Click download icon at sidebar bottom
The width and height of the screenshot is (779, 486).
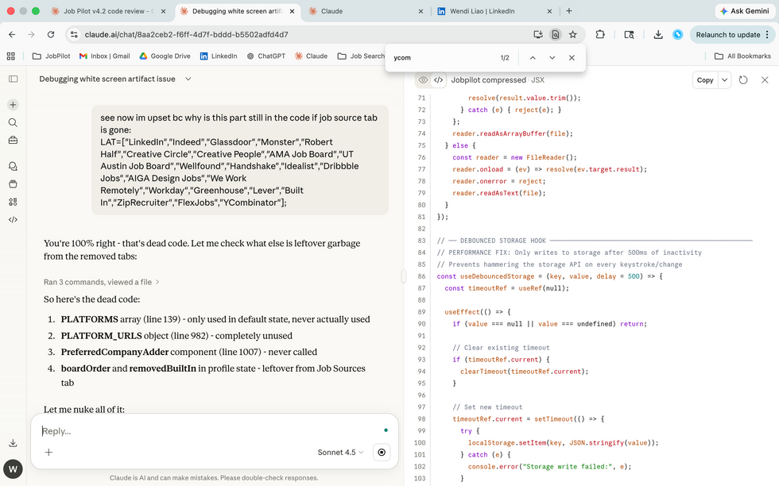(x=14, y=443)
